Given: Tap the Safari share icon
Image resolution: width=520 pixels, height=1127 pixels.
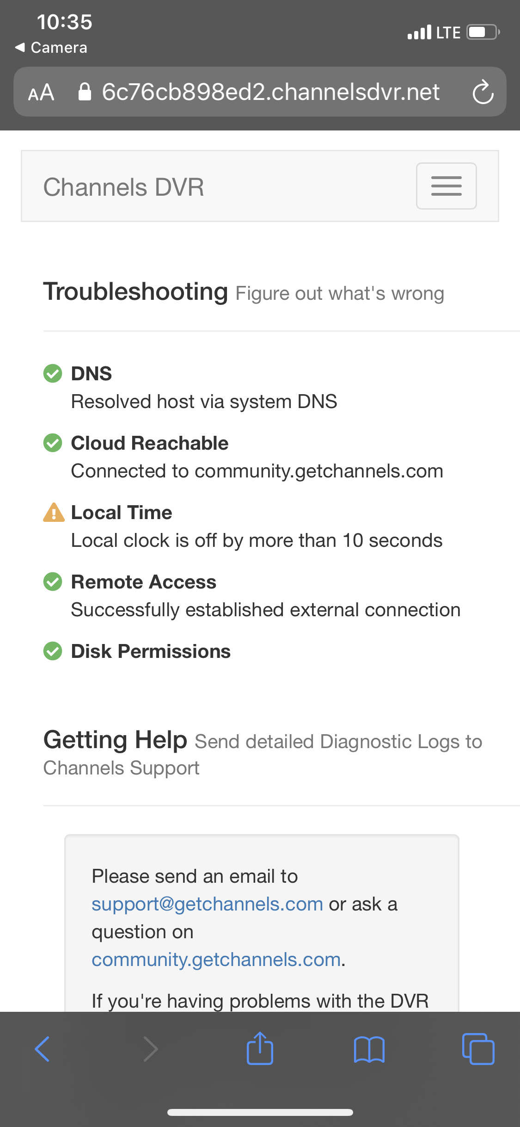Looking at the screenshot, I should 260,1049.
